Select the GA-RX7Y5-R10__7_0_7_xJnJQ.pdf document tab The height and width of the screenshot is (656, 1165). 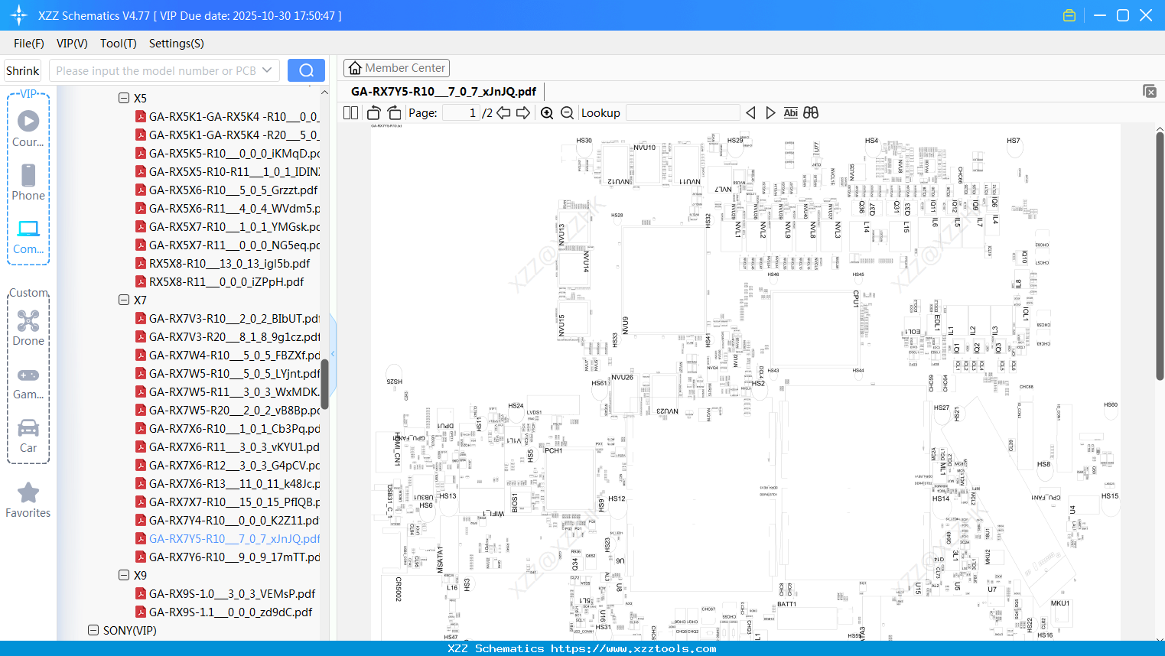(x=444, y=92)
